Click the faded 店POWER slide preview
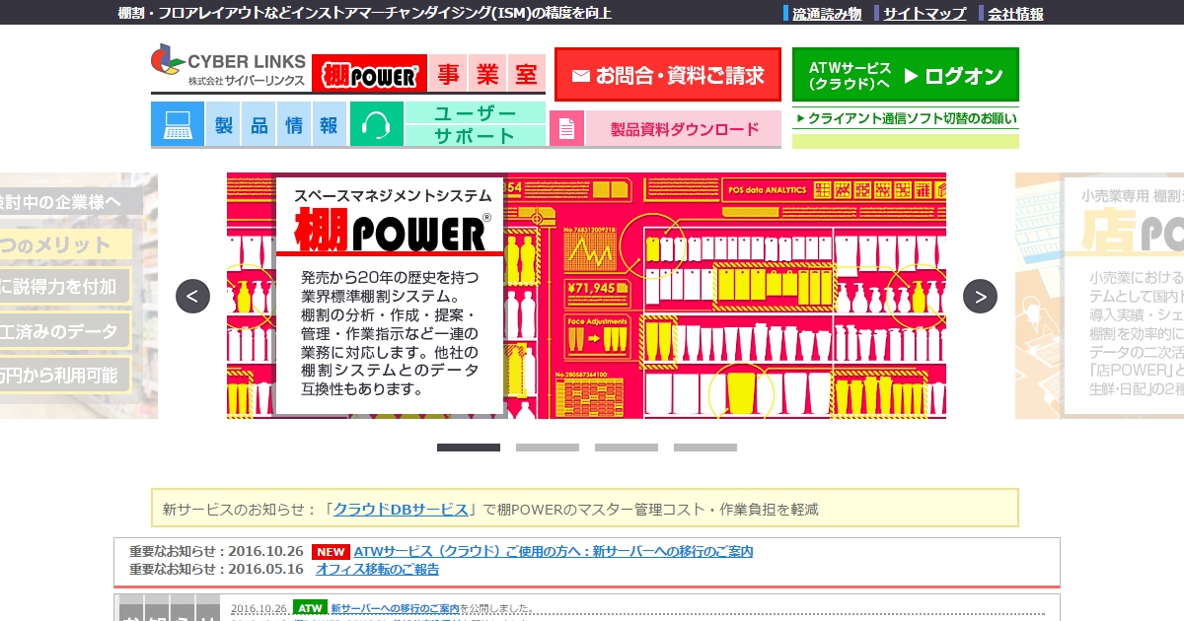 [x=1099, y=296]
